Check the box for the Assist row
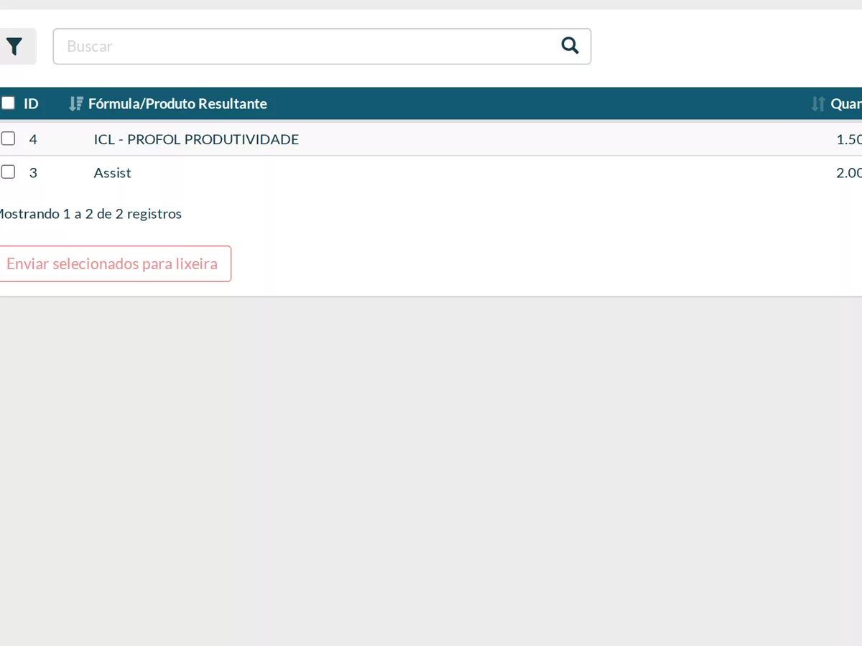862x646 pixels. [8, 172]
